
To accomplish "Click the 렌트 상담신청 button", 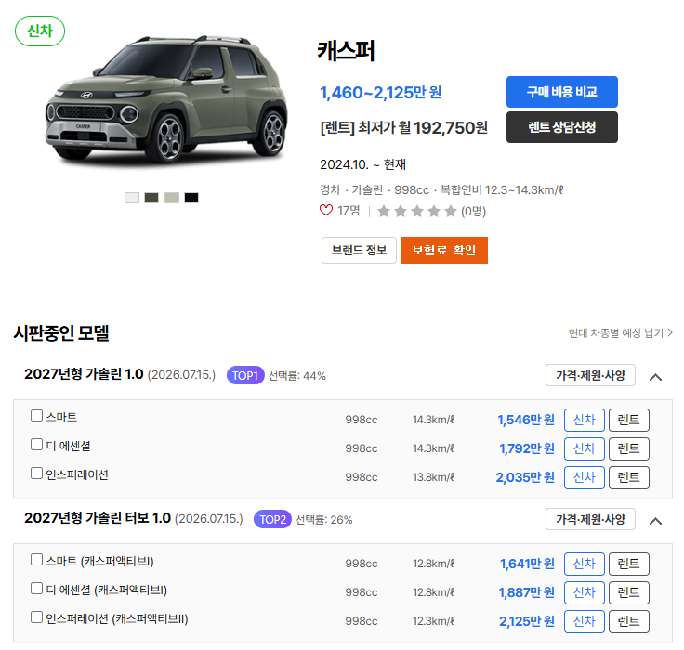I will [x=562, y=127].
